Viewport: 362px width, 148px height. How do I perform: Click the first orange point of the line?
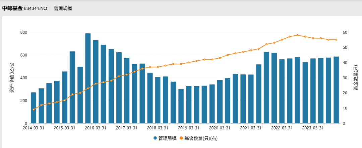click(x=34, y=110)
